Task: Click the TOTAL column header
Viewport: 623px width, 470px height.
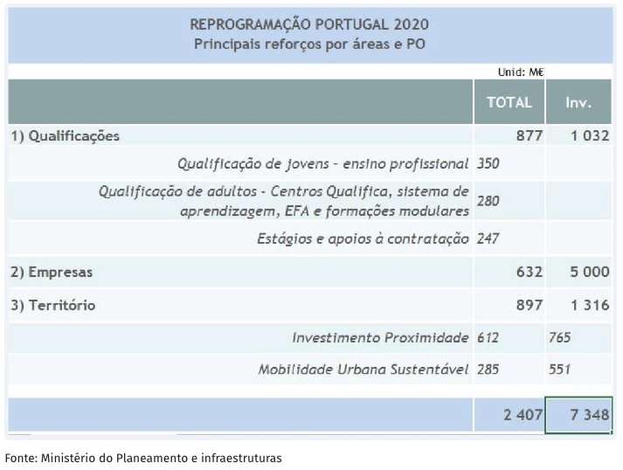Action: 509,102
